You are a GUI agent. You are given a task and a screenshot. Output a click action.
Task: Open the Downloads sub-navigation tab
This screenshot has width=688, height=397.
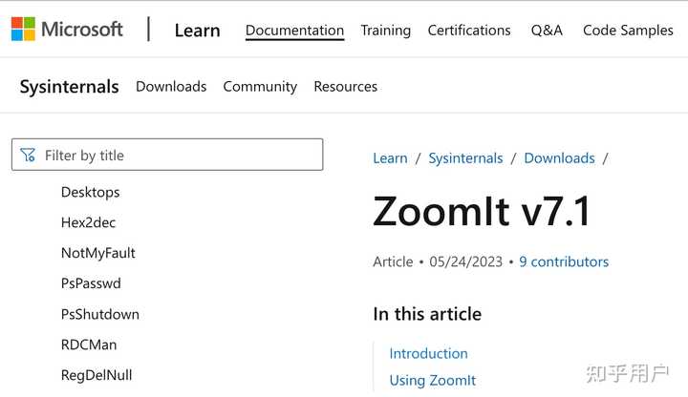point(171,86)
